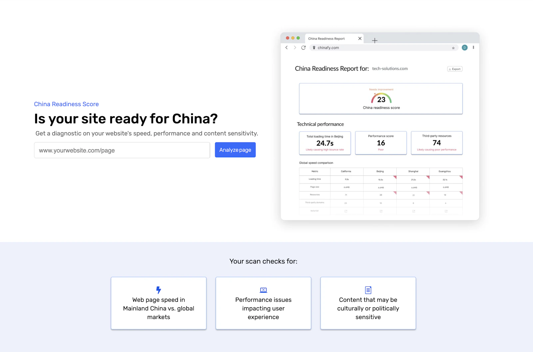Click the 15.5s Beijing loading time cell
This screenshot has width=533, height=352.
[381, 180]
